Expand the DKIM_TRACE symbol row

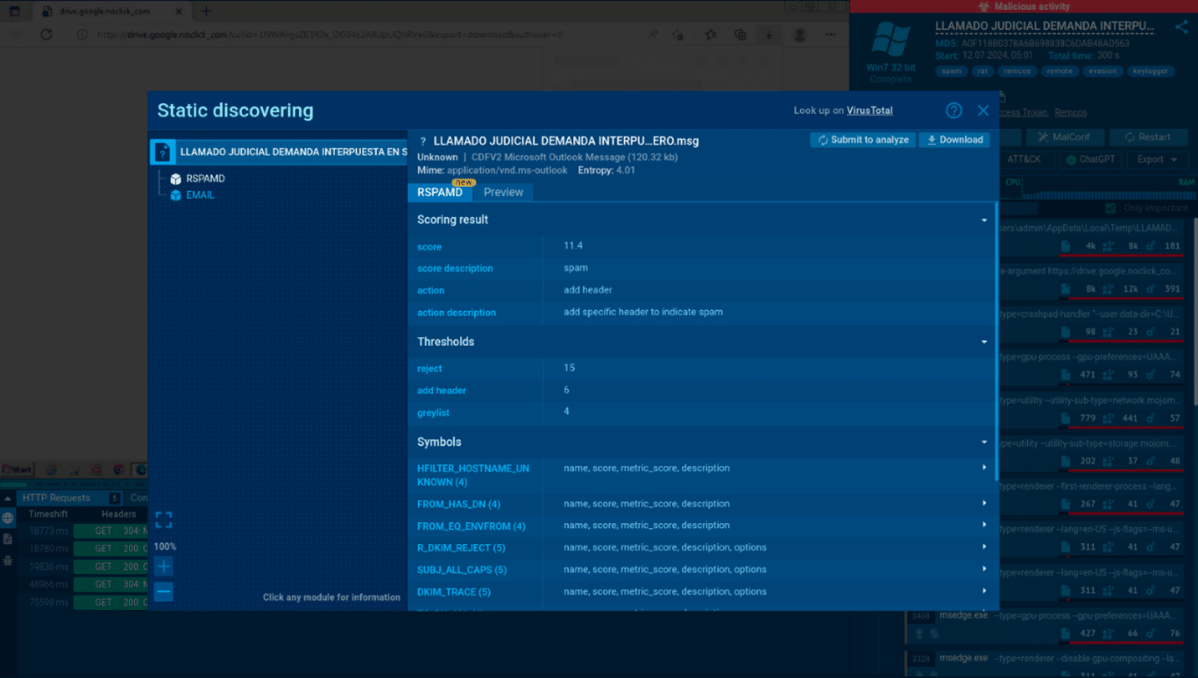click(984, 591)
